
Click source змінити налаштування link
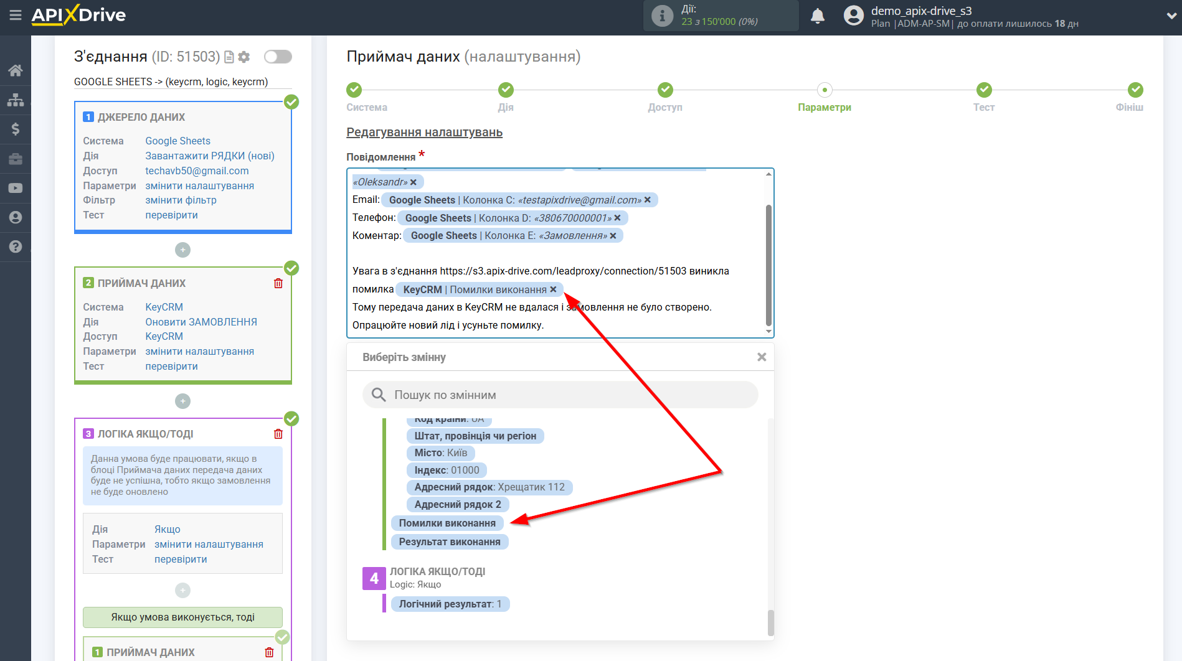[x=199, y=185]
